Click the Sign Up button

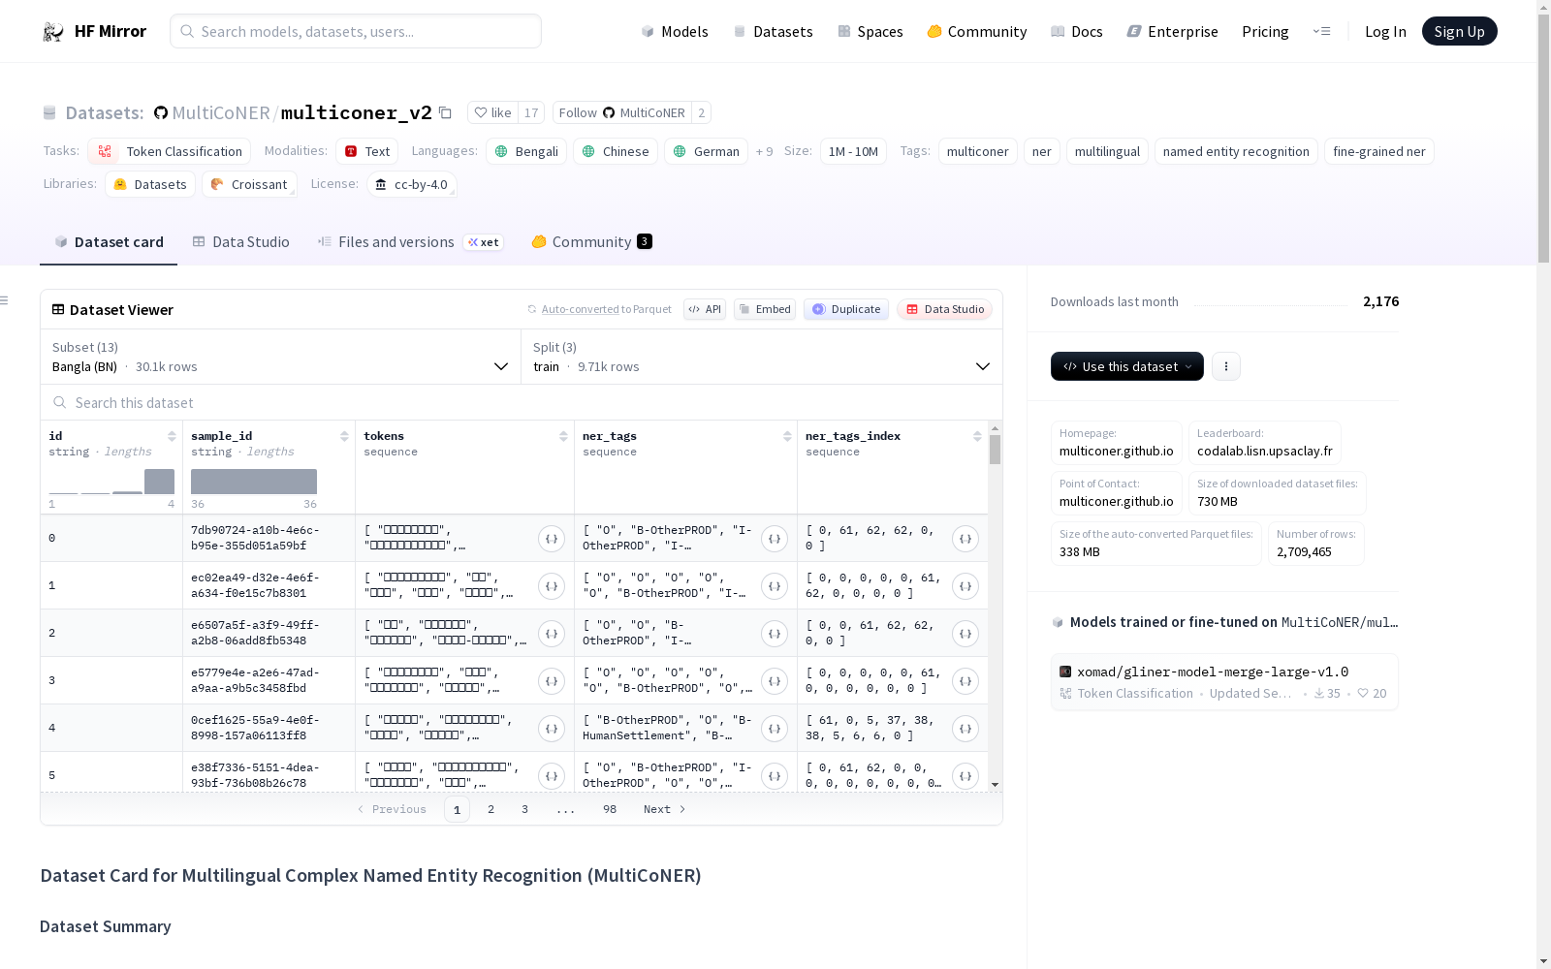(x=1460, y=31)
